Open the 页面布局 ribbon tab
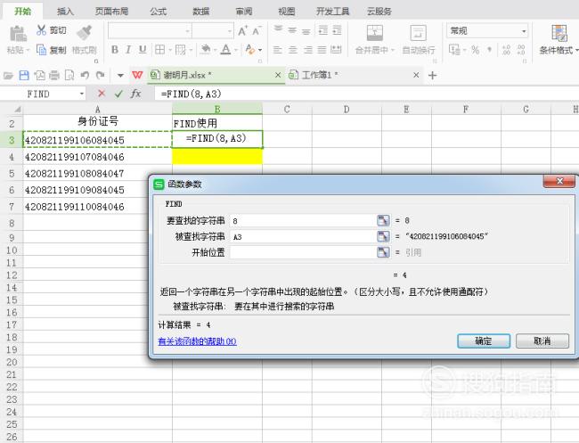This screenshot has width=579, height=443. [111, 12]
